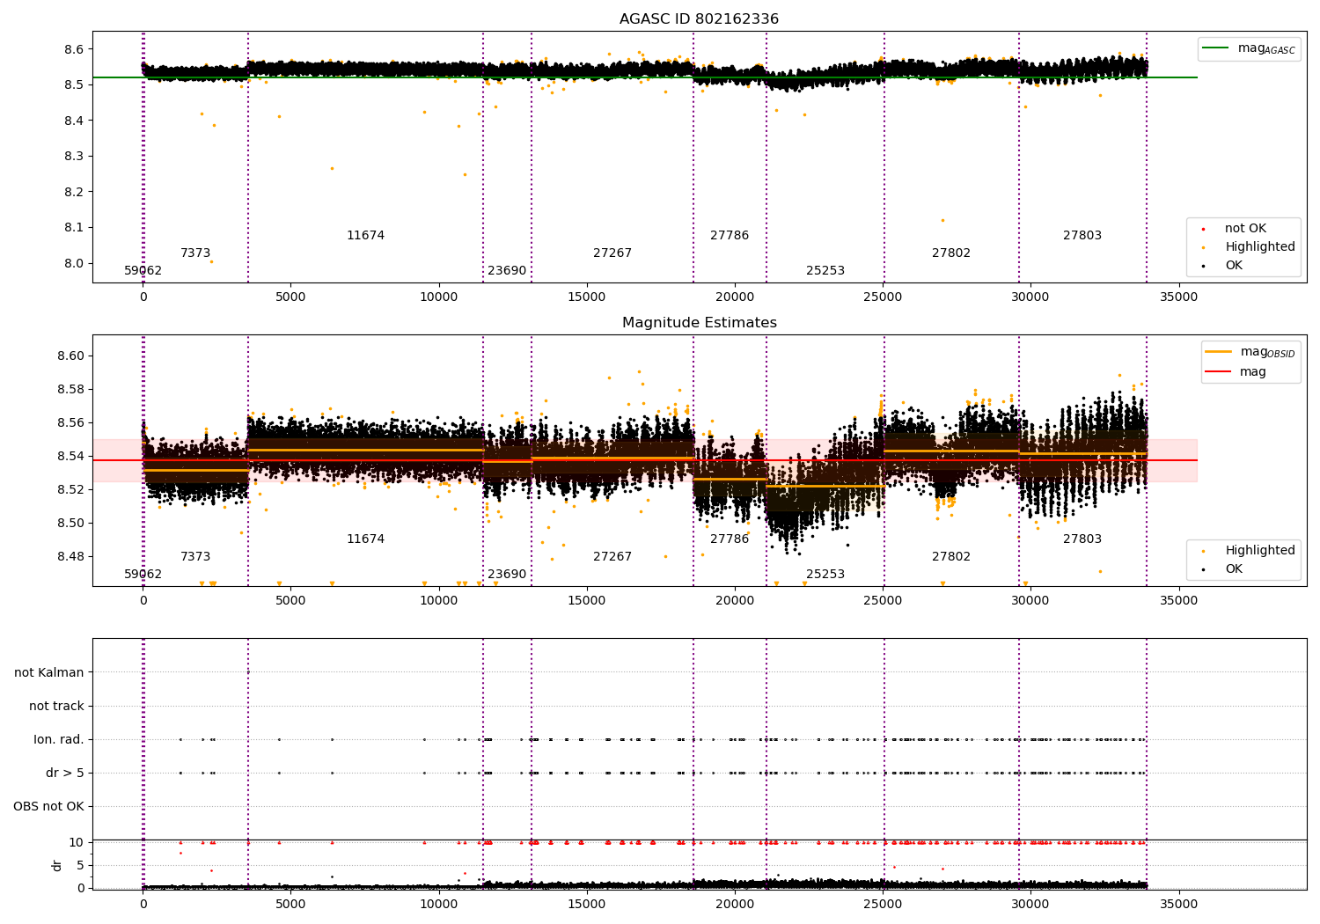Click OBSID label 25253 in Magnitude Estimates plot
Image resolution: width=1320 pixels, height=924 pixels.
click(x=825, y=575)
